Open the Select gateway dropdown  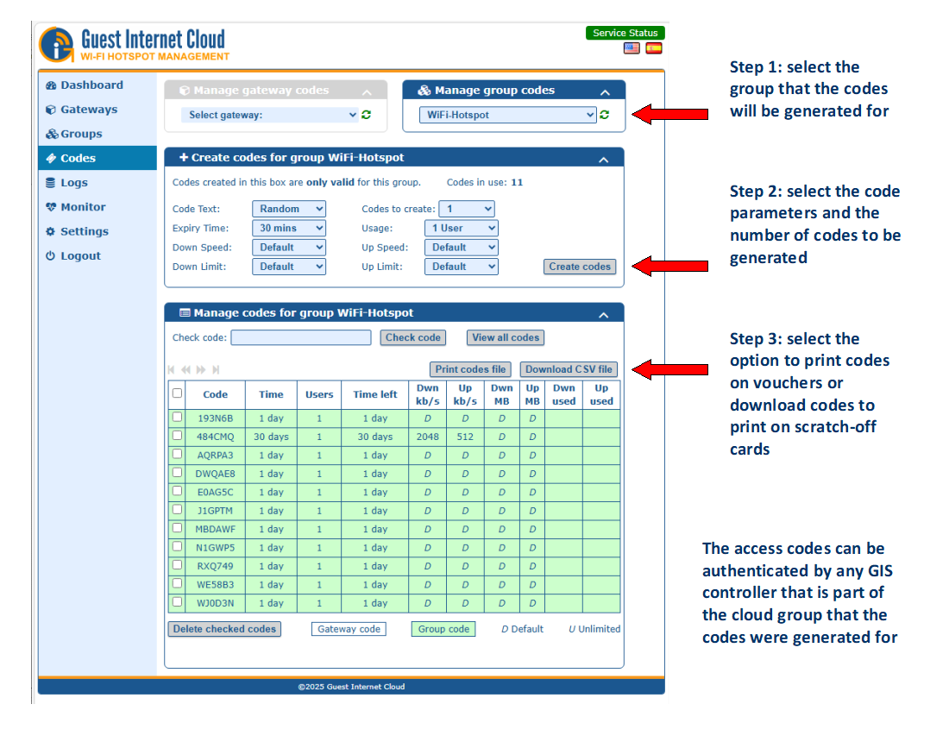pos(269,115)
